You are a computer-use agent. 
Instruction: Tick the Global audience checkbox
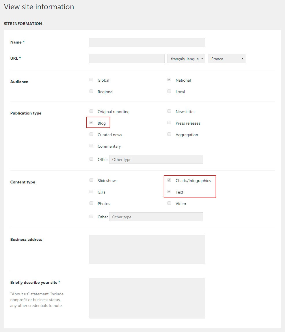(x=91, y=80)
